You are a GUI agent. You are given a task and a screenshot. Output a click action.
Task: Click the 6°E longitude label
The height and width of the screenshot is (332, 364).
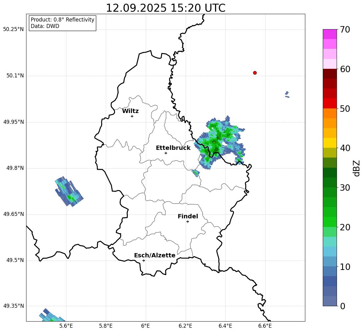pos(145,326)
